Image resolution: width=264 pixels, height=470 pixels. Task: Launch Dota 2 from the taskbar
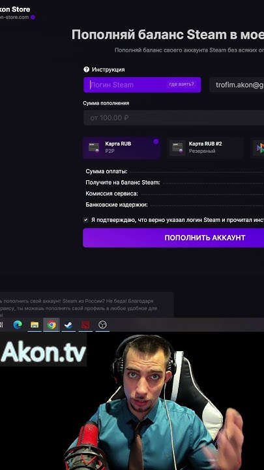coord(85,324)
